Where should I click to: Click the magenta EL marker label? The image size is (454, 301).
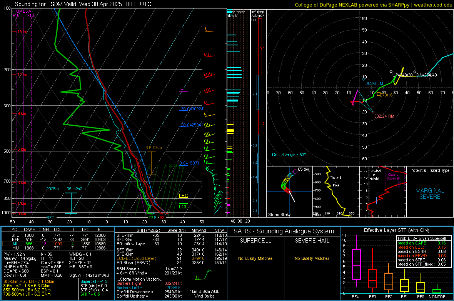tap(183, 90)
